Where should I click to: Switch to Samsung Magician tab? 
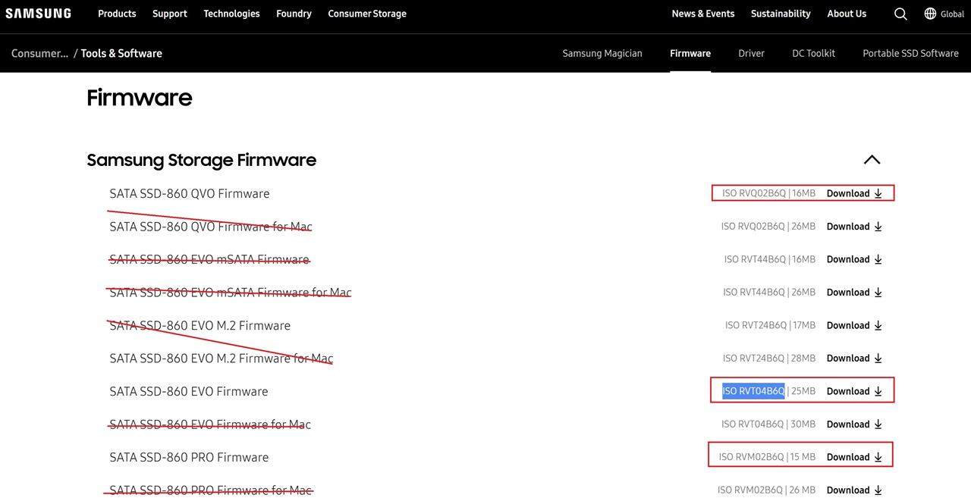[602, 53]
